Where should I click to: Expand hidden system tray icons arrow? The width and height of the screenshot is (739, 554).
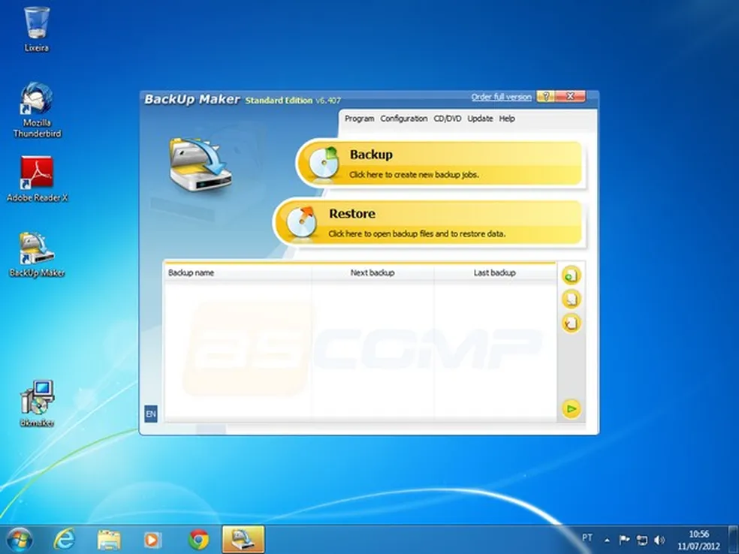pyautogui.click(x=607, y=540)
